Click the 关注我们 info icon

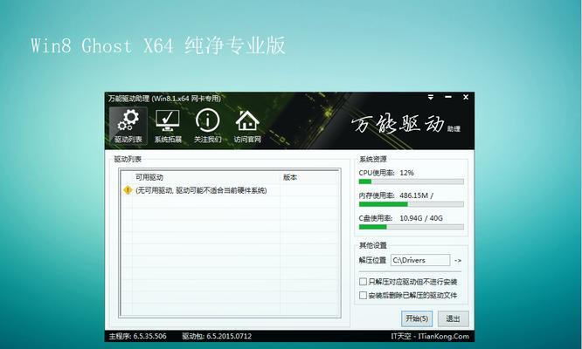tap(207, 126)
